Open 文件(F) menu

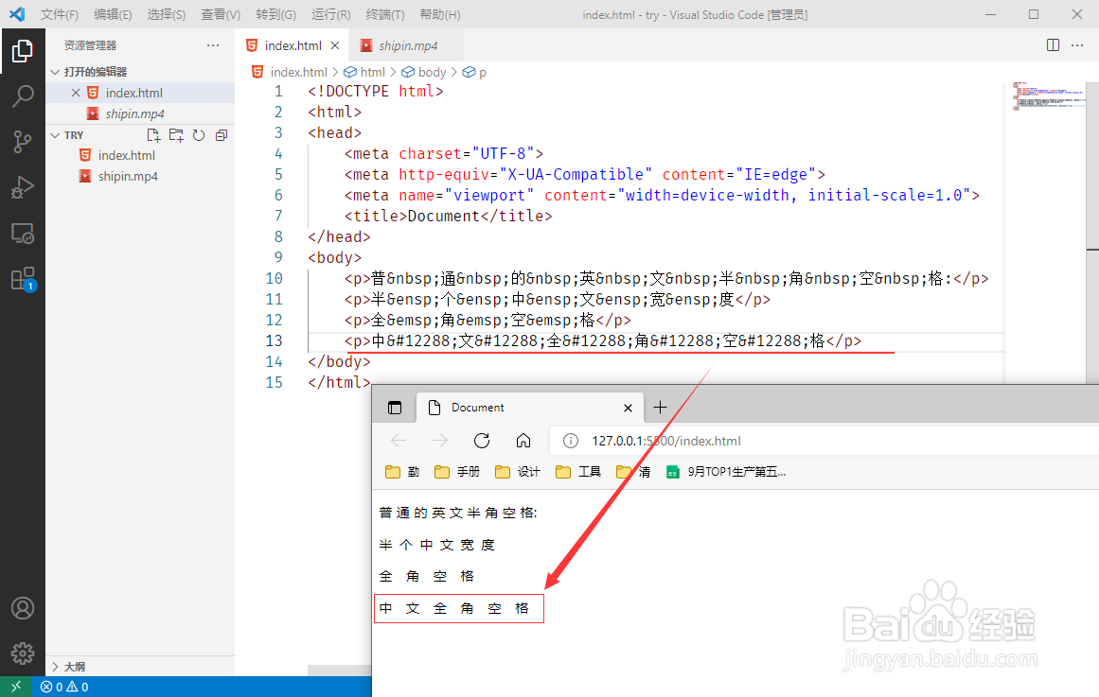tap(60, 15)
